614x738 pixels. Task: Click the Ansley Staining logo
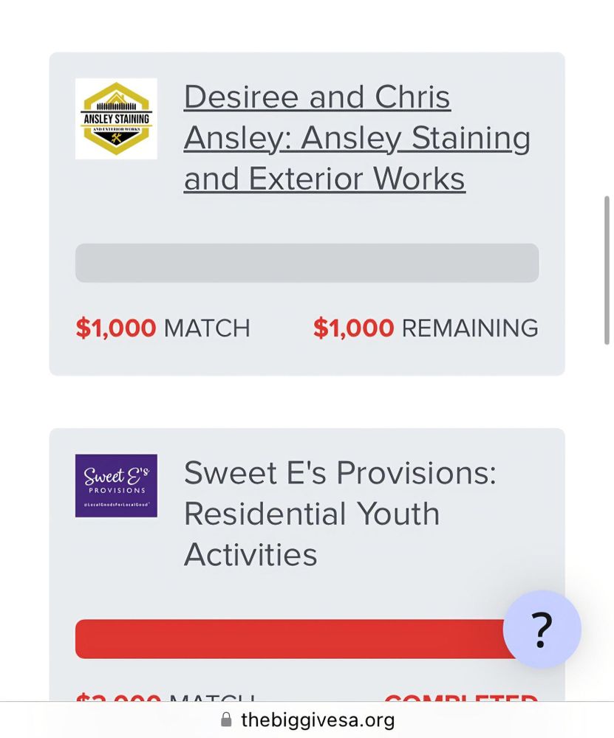click(116, 119)
